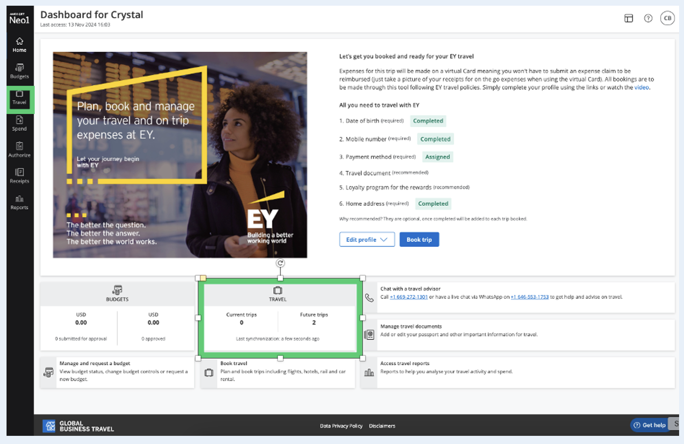684x444 pixels.
Task: Open WhatsApp number +1 646-553-1753 link
Action: click(530, 297)
